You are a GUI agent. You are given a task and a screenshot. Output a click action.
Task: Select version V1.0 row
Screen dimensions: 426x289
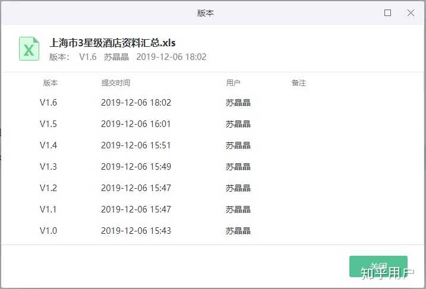[x=213, y=231]
